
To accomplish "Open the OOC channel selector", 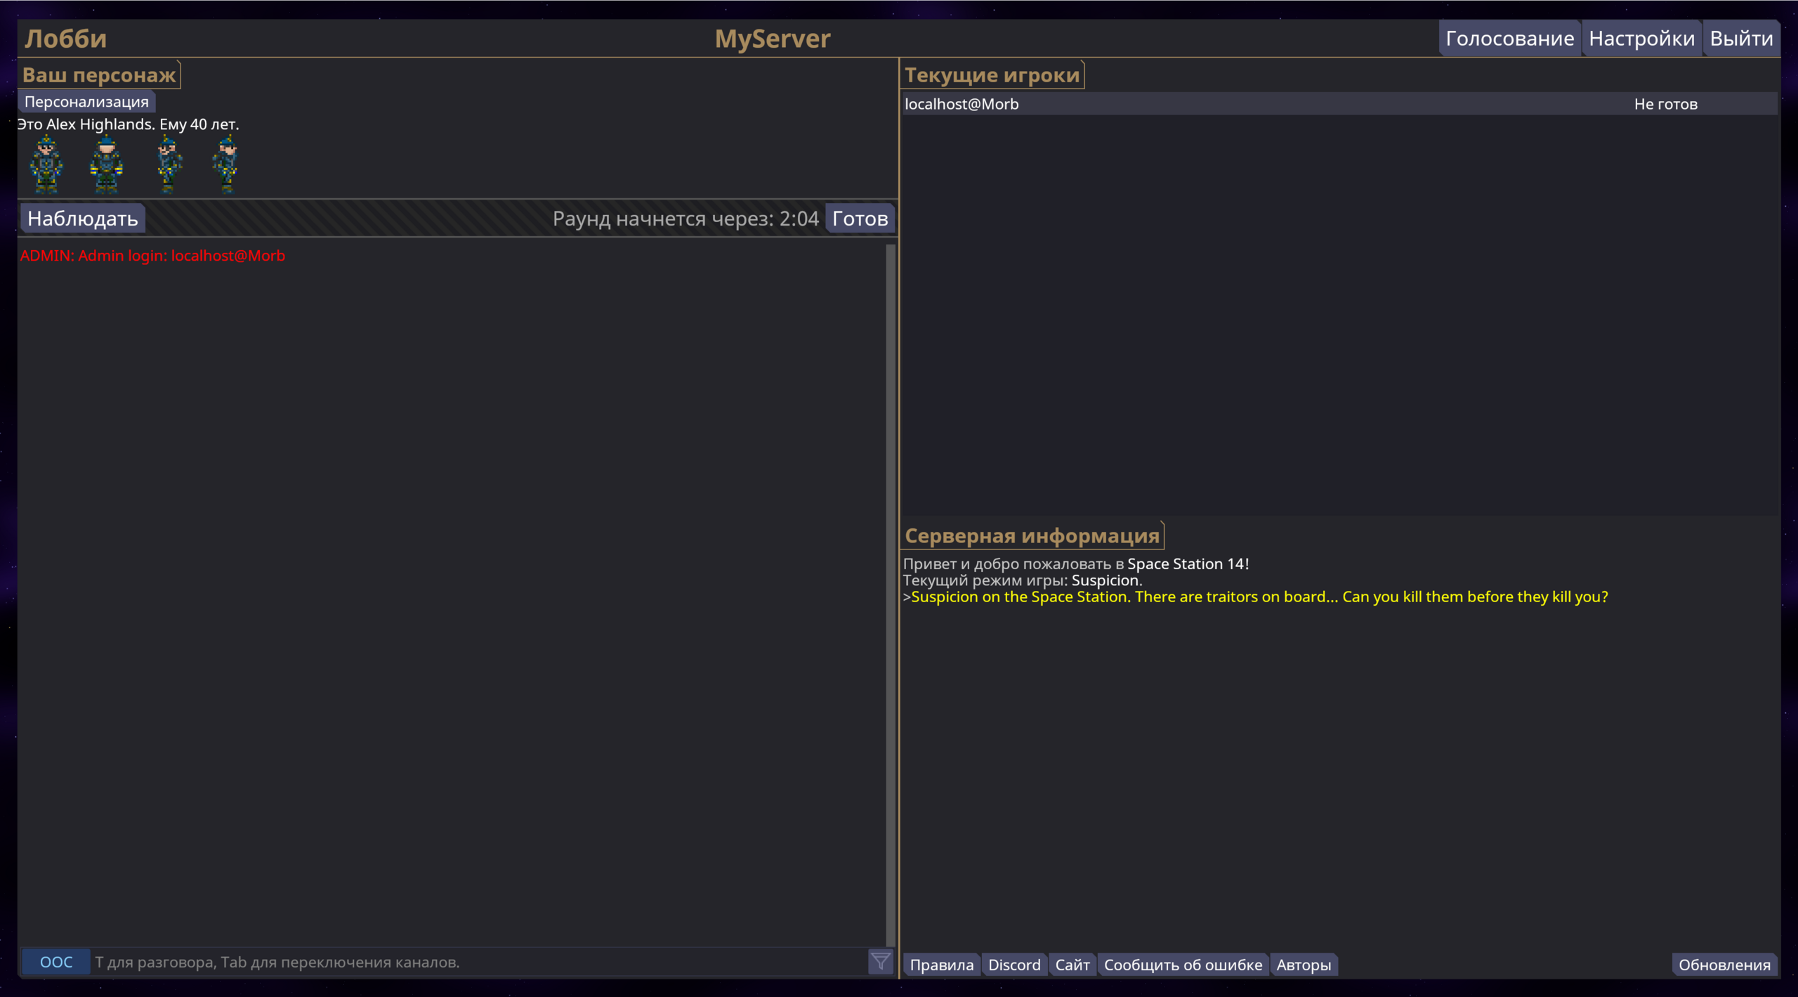I will (x=56, y=962).
